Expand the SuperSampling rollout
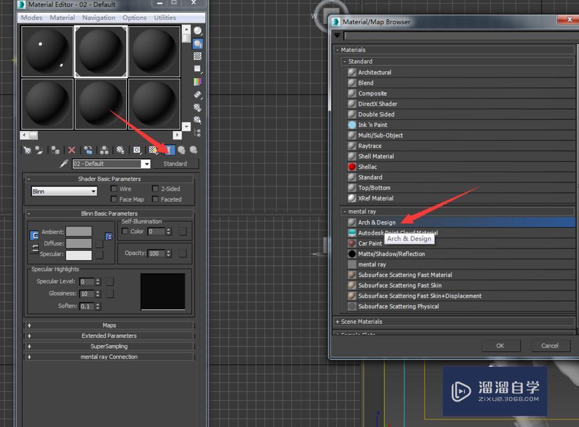 [x=109, y=346]
